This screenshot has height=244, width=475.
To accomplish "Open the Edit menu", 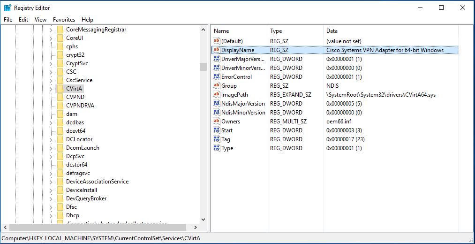I will [23, 20].
